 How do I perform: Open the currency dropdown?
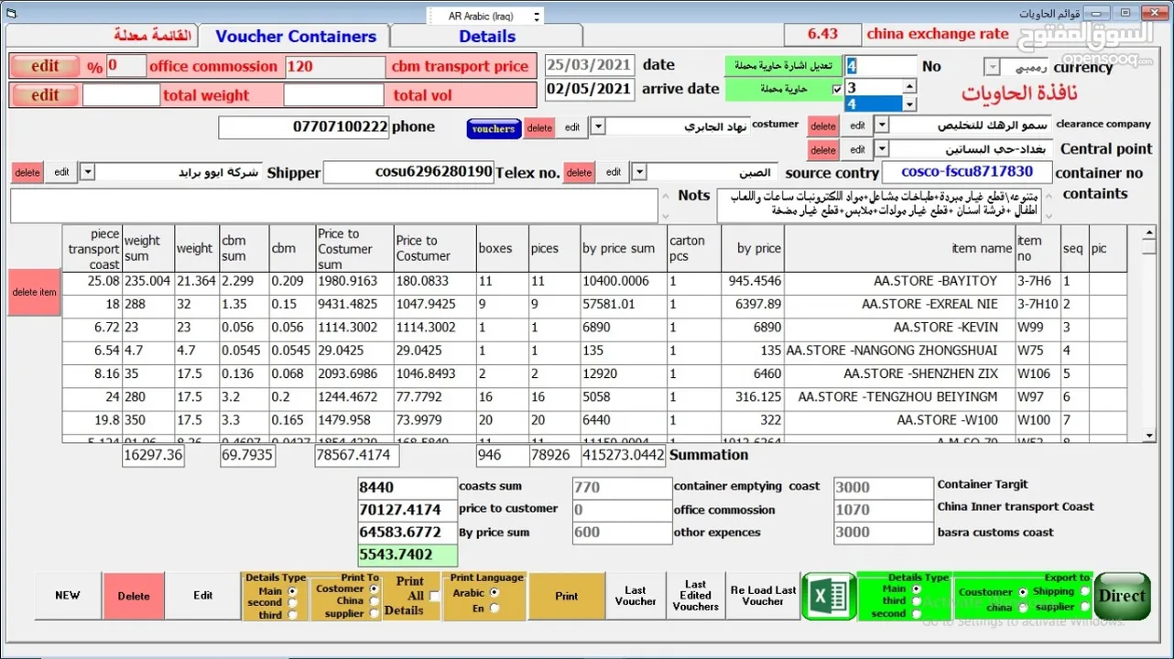[993, 67]
